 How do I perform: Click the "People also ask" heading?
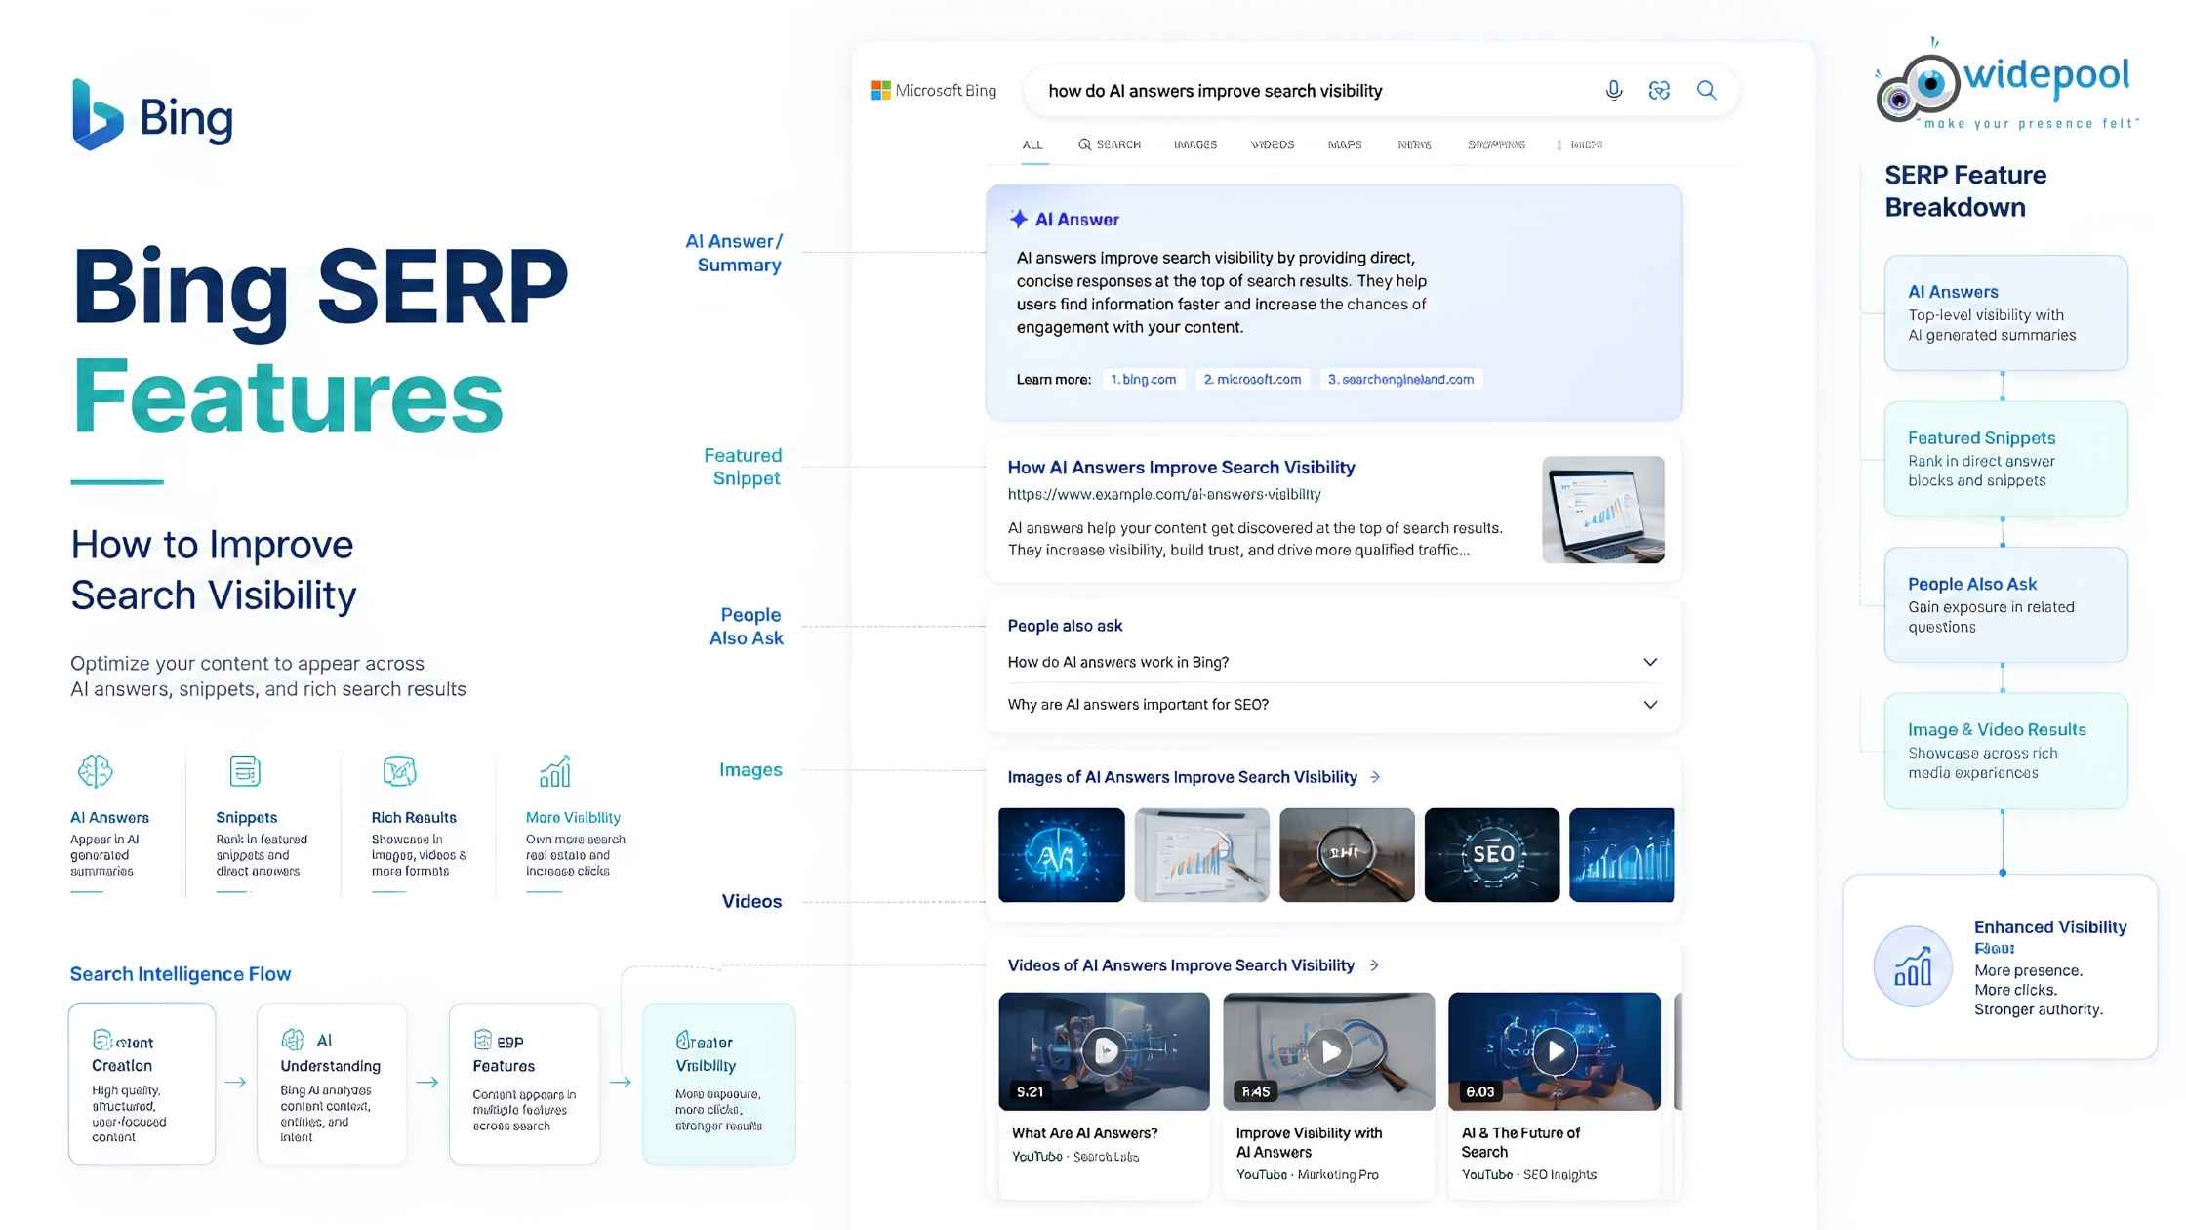coord(1065,626)
